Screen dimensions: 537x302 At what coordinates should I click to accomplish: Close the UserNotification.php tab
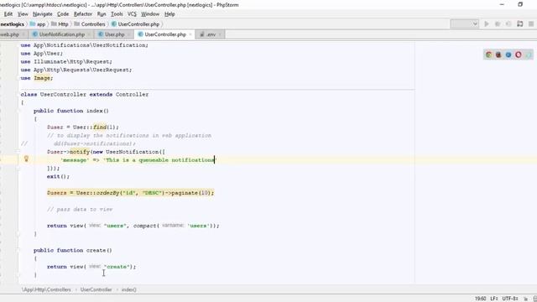(89, 34)
